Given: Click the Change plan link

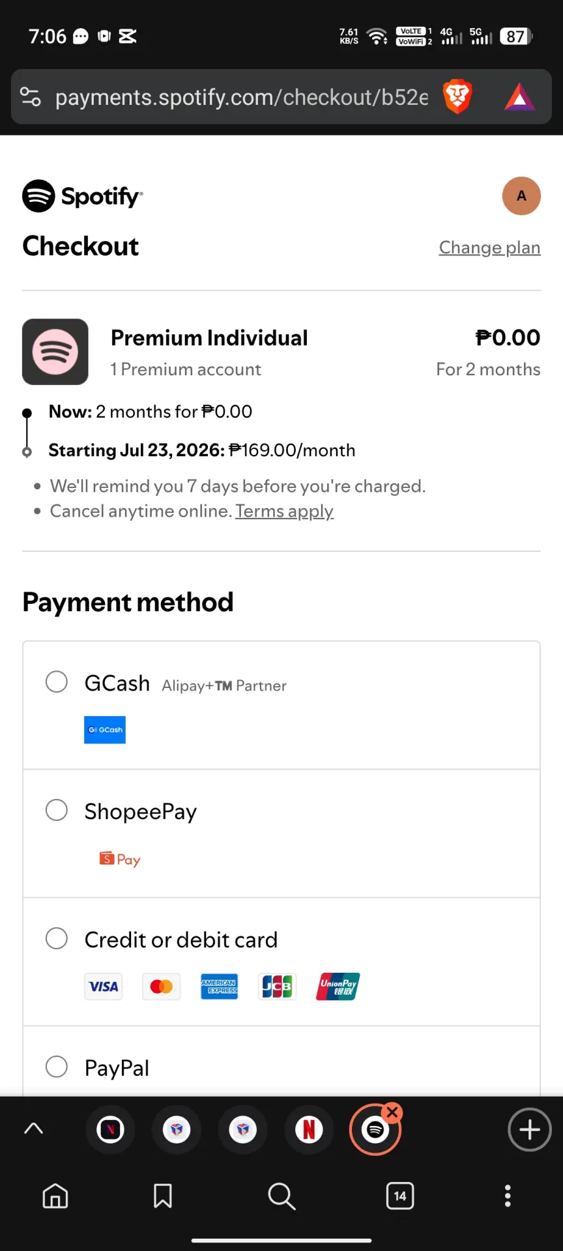Looking at the screenshot, I should pos(490,248).
